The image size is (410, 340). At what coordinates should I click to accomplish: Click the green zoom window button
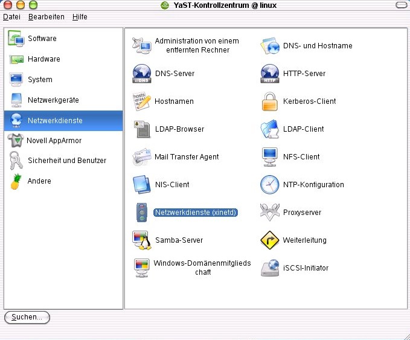tap(33, 4)
